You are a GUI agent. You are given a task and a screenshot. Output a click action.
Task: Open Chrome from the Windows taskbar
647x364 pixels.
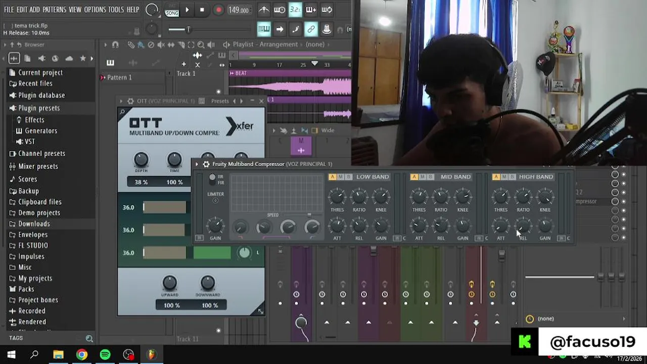(82, 355)
